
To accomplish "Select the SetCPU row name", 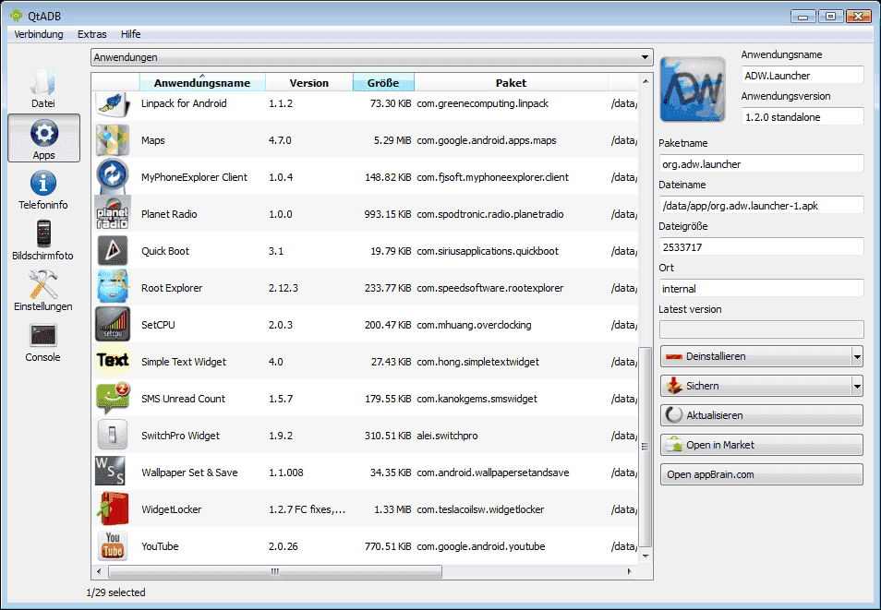I will [158, 325].
